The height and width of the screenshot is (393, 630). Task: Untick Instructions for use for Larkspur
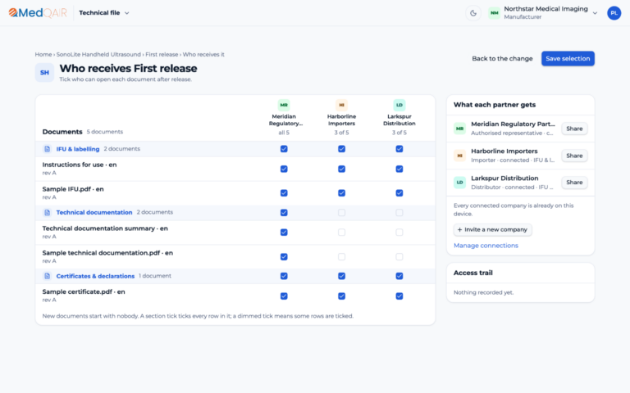(399, 169)
